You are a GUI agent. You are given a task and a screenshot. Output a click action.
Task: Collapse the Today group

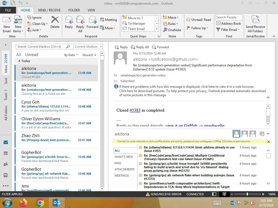tap(19, 61)
